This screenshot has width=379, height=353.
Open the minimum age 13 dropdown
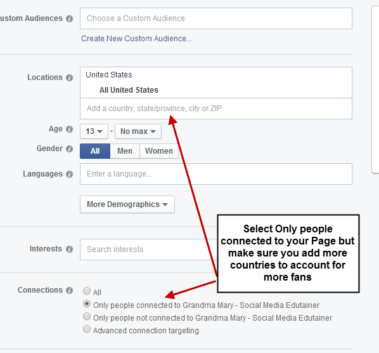point(94,131)
